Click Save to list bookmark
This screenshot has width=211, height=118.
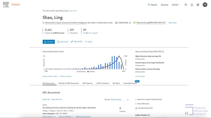[63, 42]
